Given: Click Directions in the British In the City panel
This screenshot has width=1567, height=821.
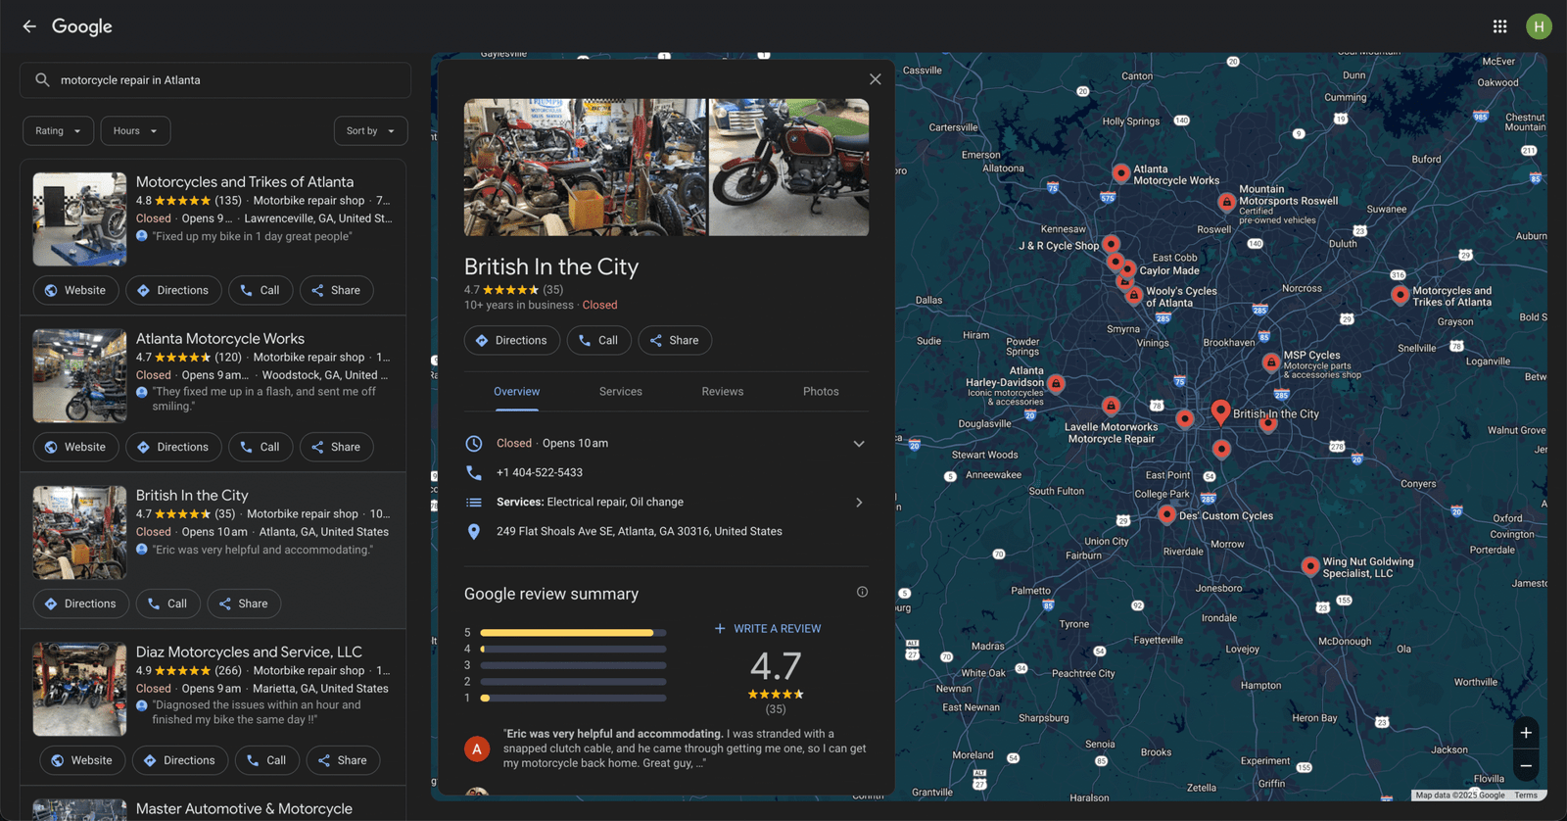Looking at the screenshot, I should click(x=512, y=340).
